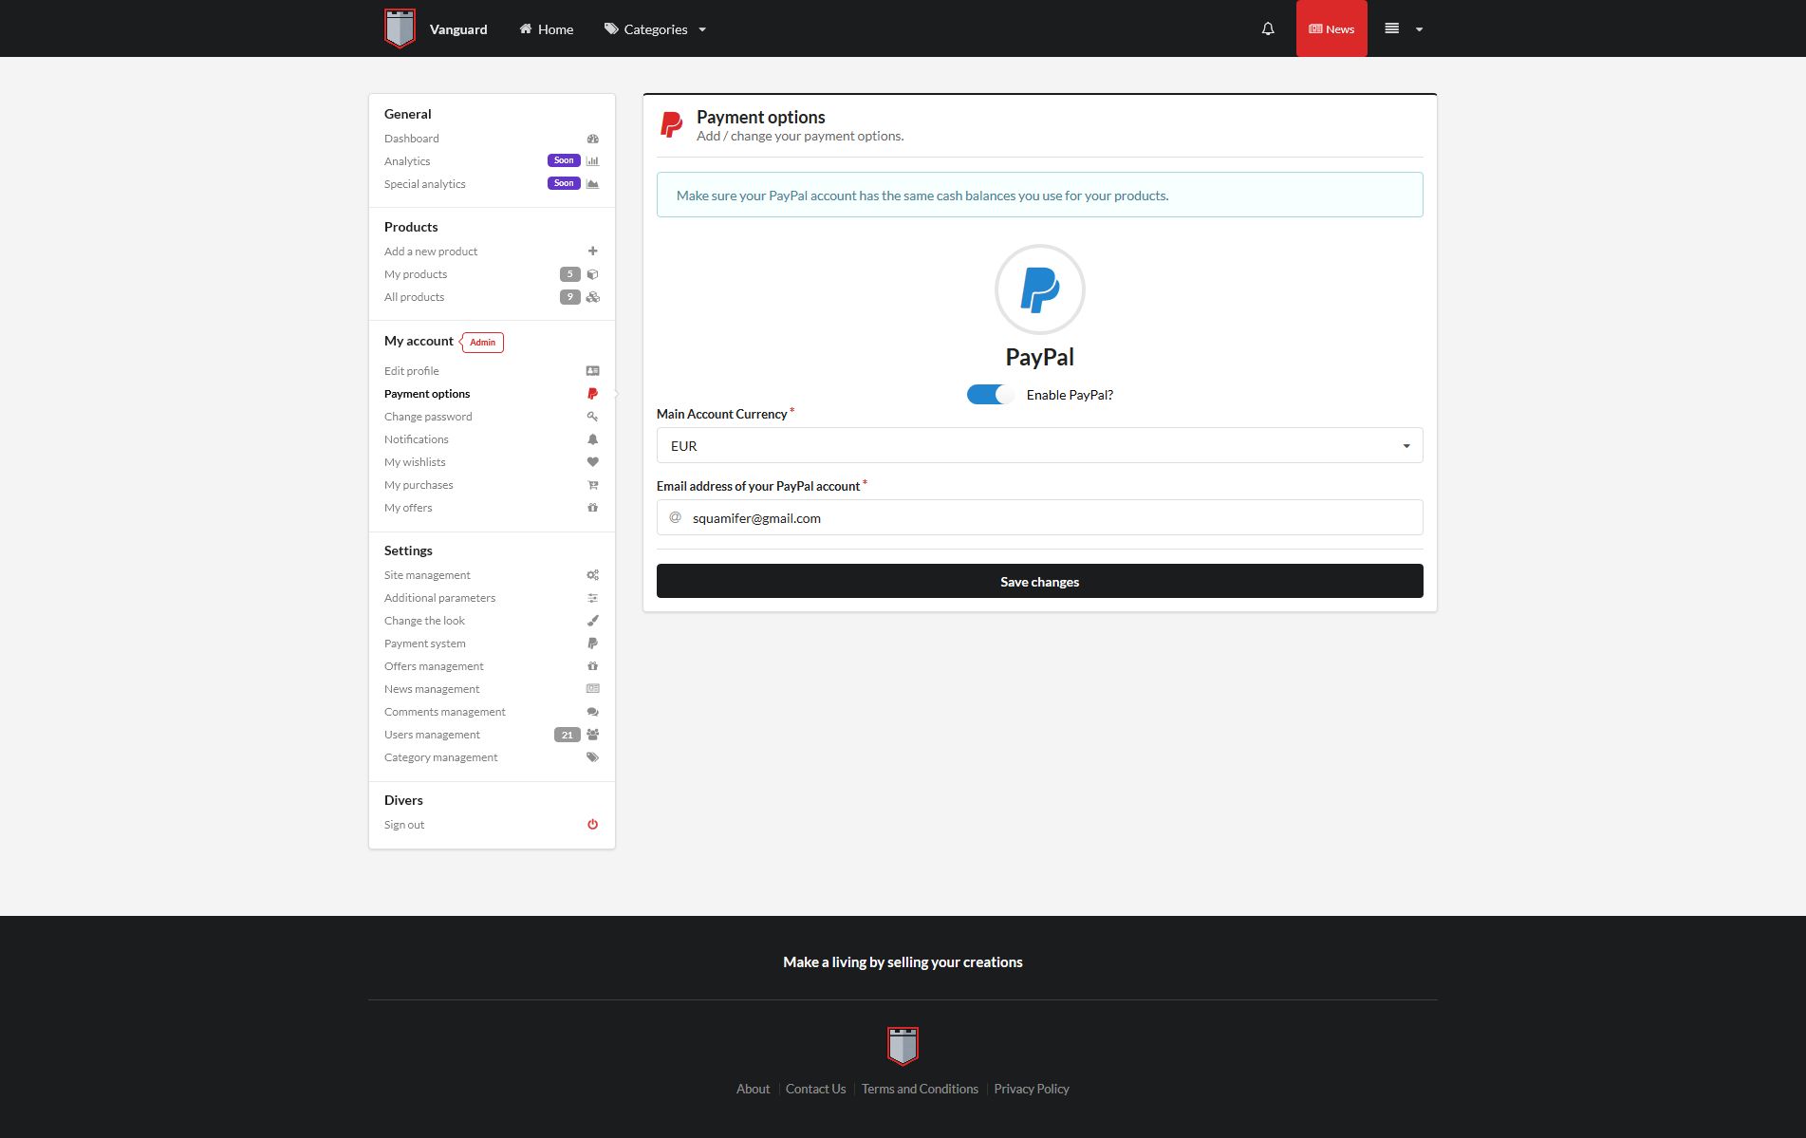Toggle the Enable PayPal switch
1806x1138 pixels.
tap(990, 395)
